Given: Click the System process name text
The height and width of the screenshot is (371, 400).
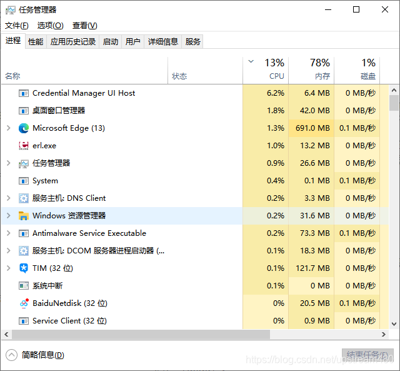Looking at the screenshot, I should pyautogui.click(x=45, y=181).
